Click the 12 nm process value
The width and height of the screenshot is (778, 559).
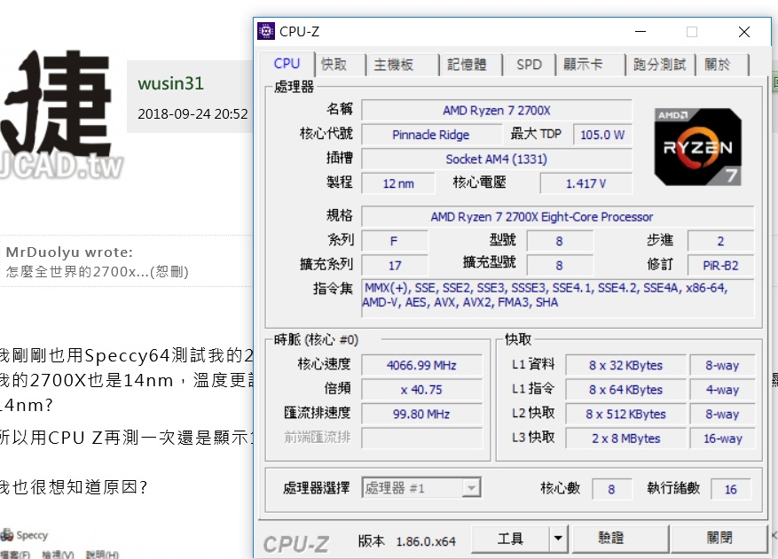(x=398, y=183)
